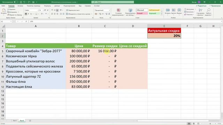This screenshot has width=223, height=125.
Task: Click Wrap Text (Переносить текст)
Action: pyautogui.click(x=73, y=10)
